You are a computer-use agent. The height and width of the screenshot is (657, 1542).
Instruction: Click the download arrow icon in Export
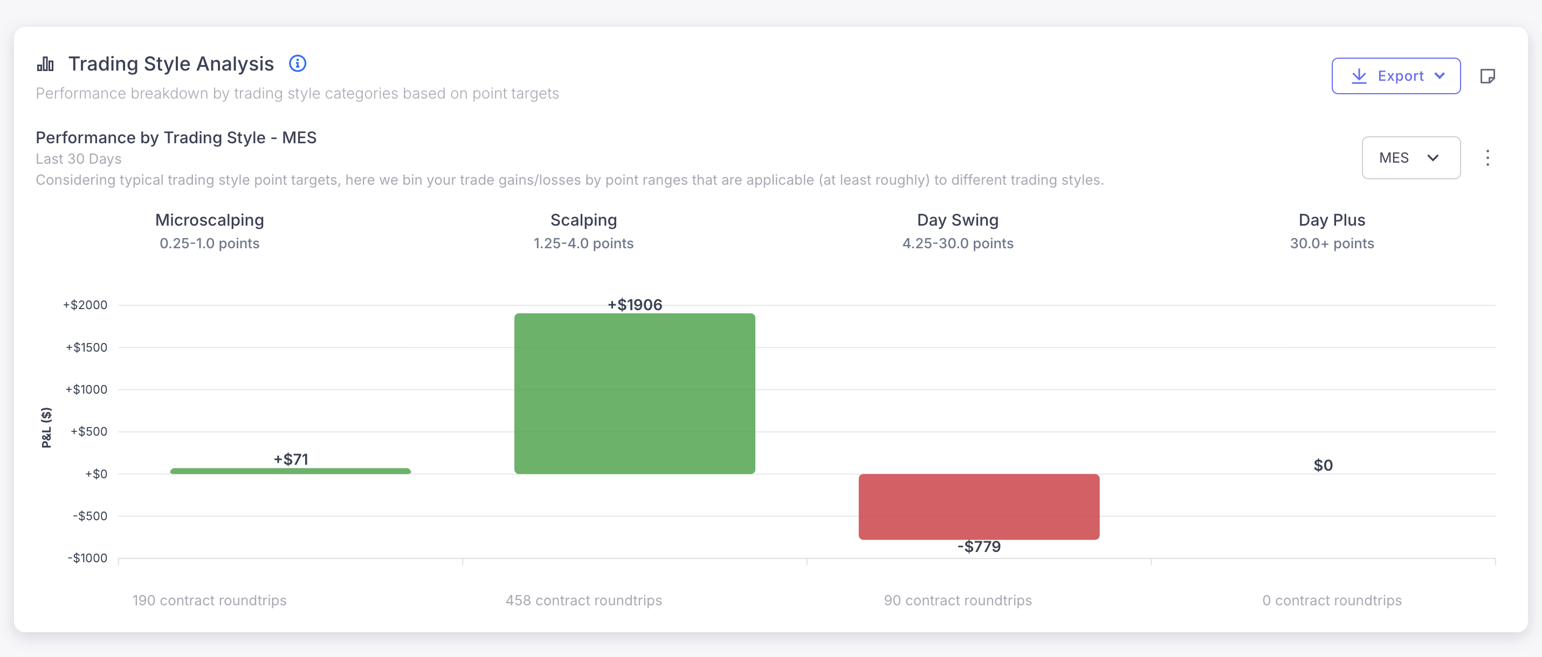point(1359,76)
